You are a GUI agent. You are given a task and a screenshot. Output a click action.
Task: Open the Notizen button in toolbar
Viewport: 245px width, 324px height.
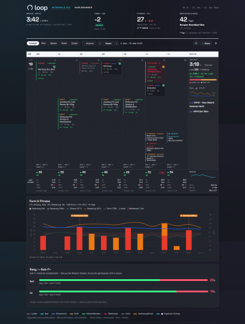pyautogui.click(x=89, y=44)
